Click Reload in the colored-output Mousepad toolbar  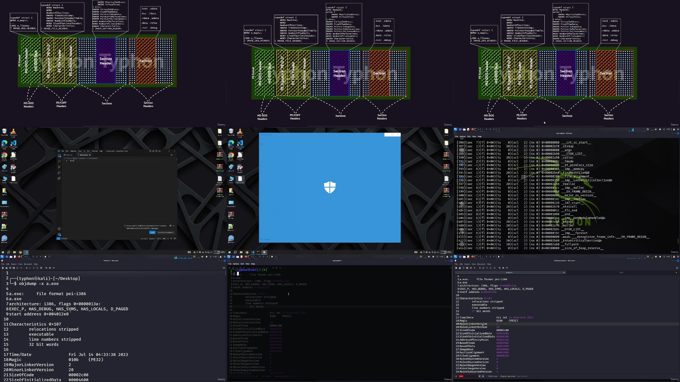[x=471, y=268]
